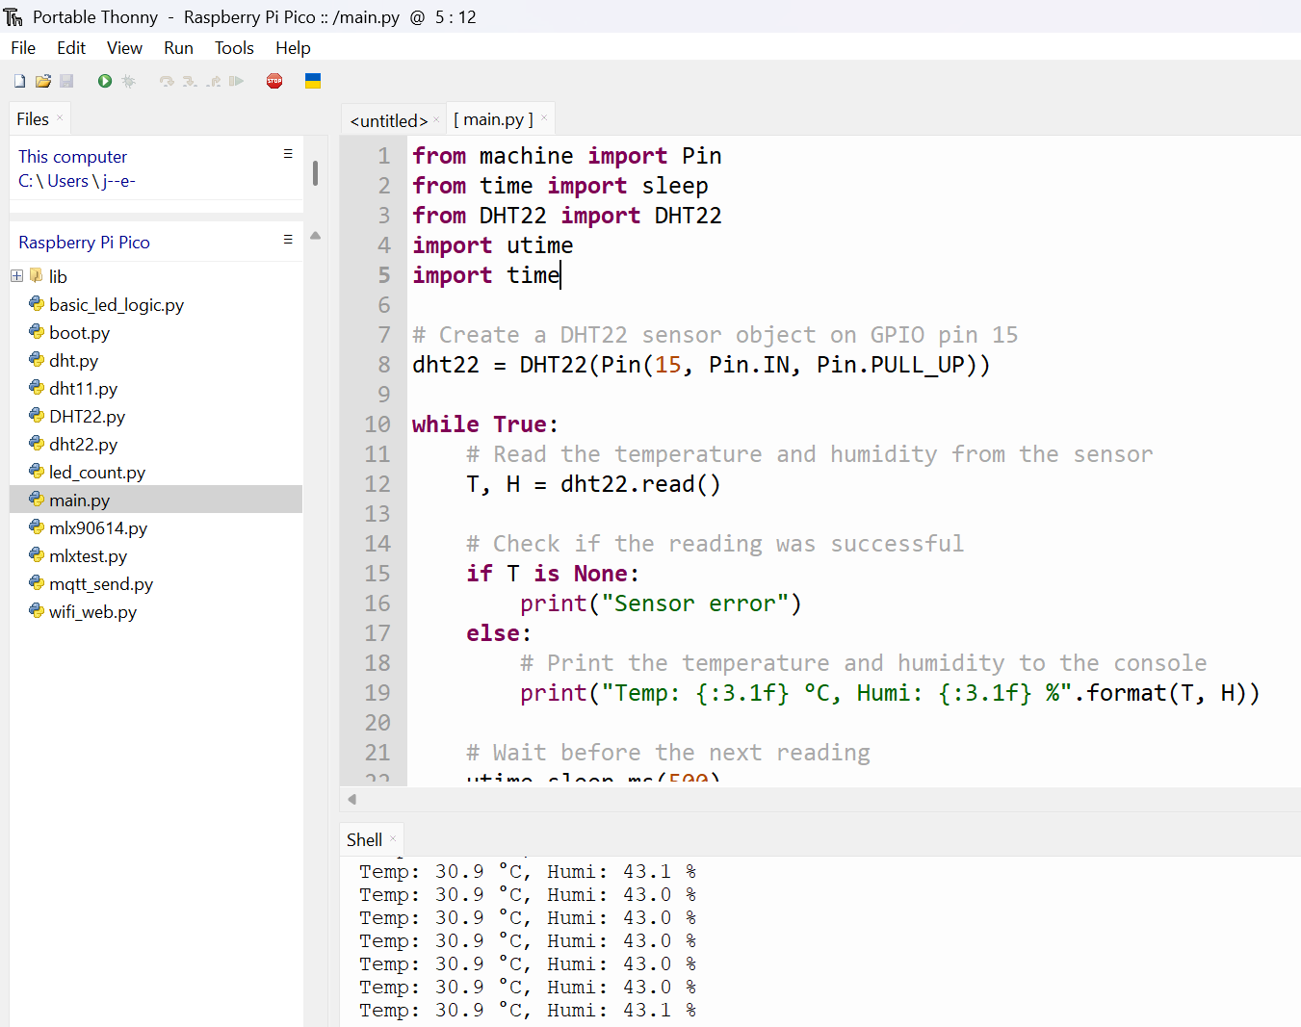Viewport: 1301px width, 1027px height.
Task: Select wifi_web.py in file list
Action: [x=92, y=612]
